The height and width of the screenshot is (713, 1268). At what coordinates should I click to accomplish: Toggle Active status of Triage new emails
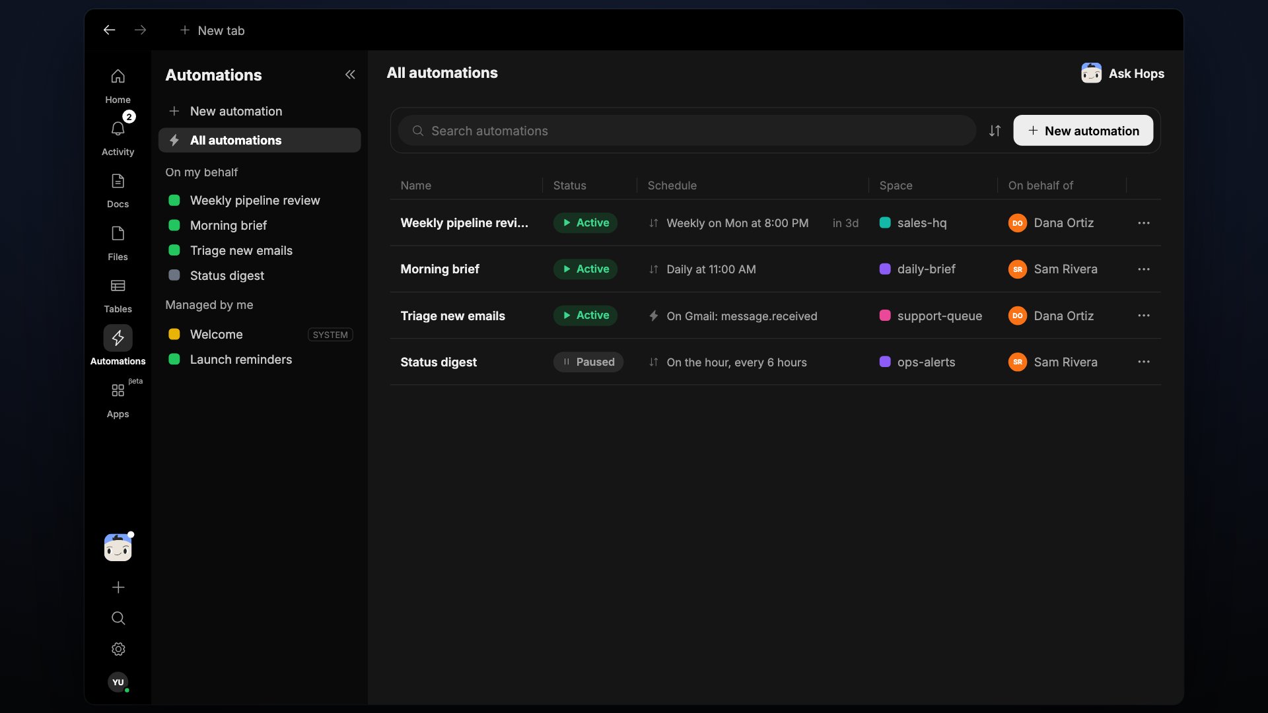click(x=585, y=316)
